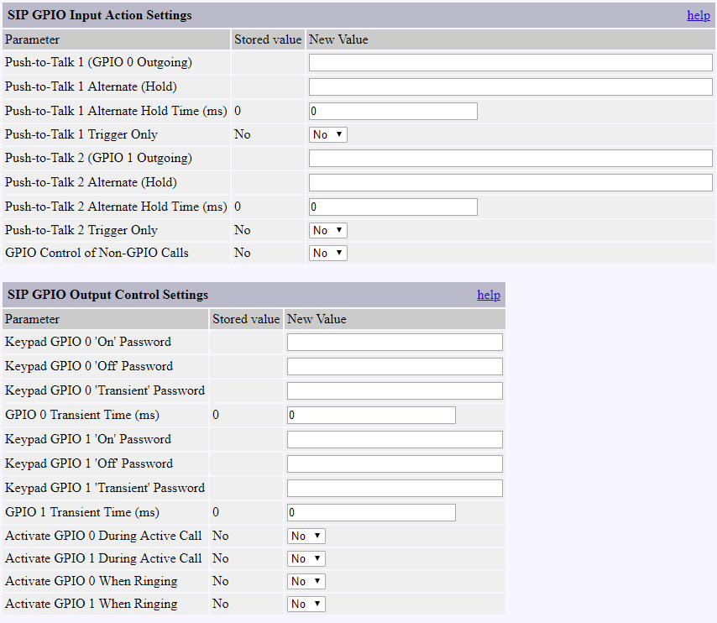Viewport: 717px width, 623px height.
Task: Click stored value 'No' for Activate GPIO 1 When Ringing
Action: [221, 604]
